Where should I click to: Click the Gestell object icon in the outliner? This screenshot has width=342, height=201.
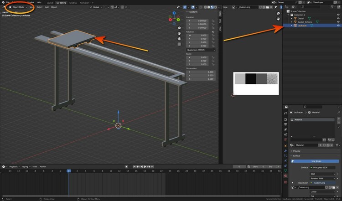coord(295,18)
